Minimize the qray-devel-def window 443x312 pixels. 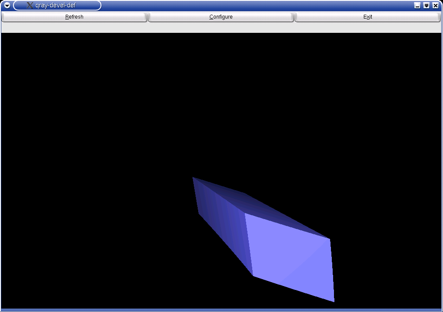click(417, 6)
